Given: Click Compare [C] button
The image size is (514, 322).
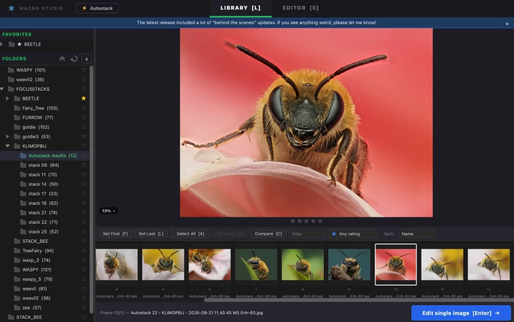Looking at the screenshot, I should coord(269,234).
